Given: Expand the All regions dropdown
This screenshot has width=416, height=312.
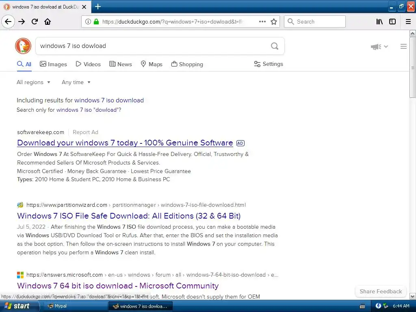Looking at the screenshot, I should click(33, 82).
